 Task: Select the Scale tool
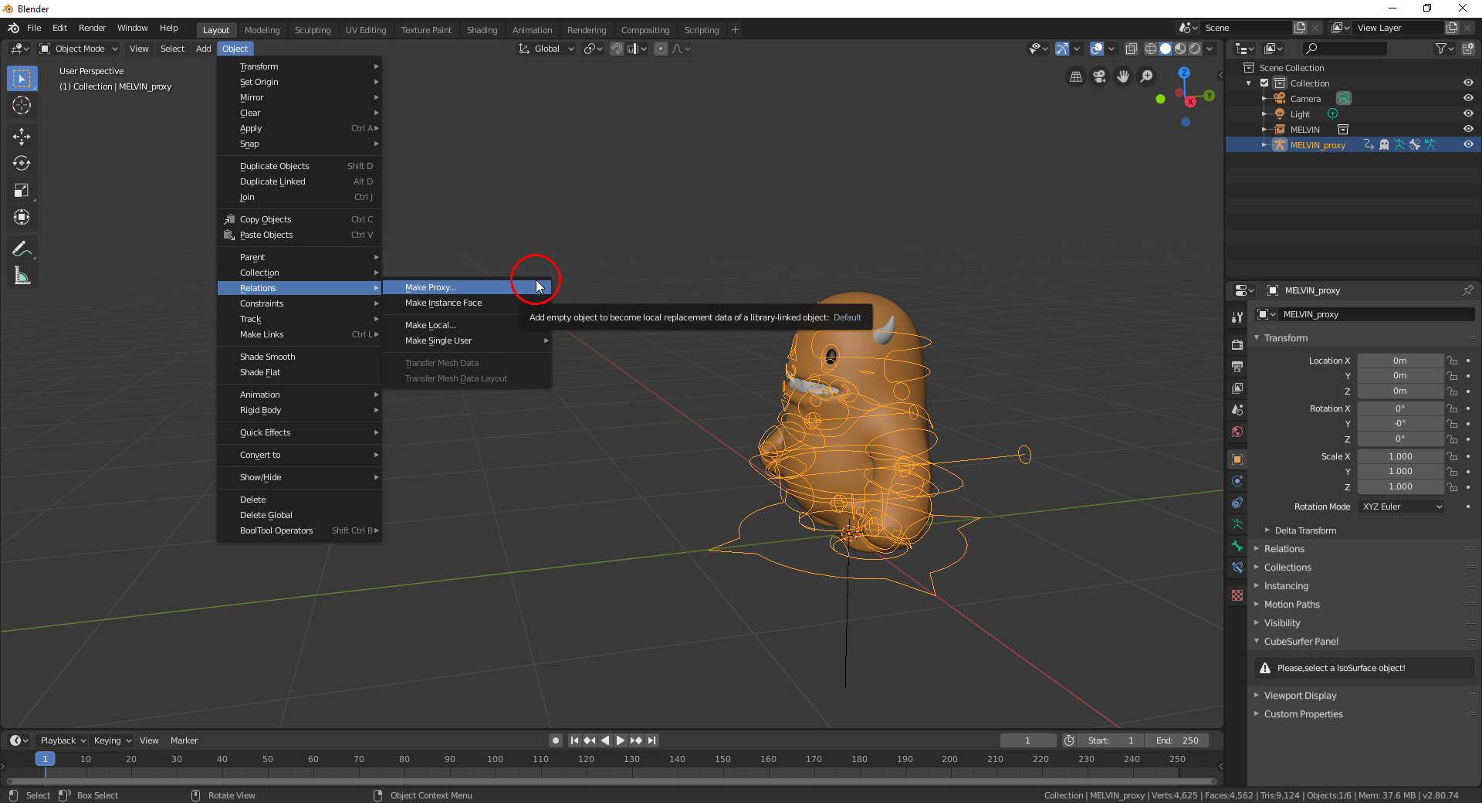pos(22,191)
